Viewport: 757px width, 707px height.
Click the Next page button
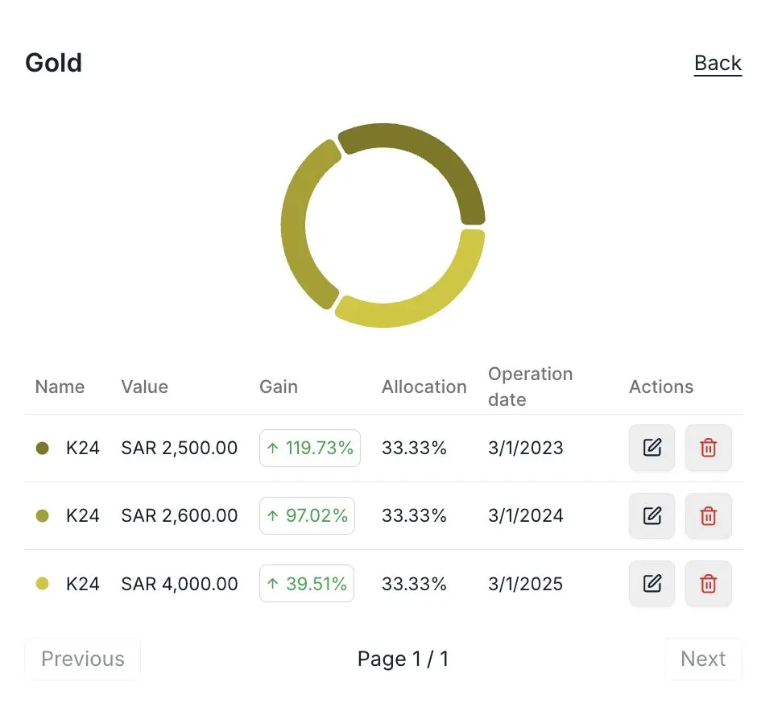(x=703, y=659)
